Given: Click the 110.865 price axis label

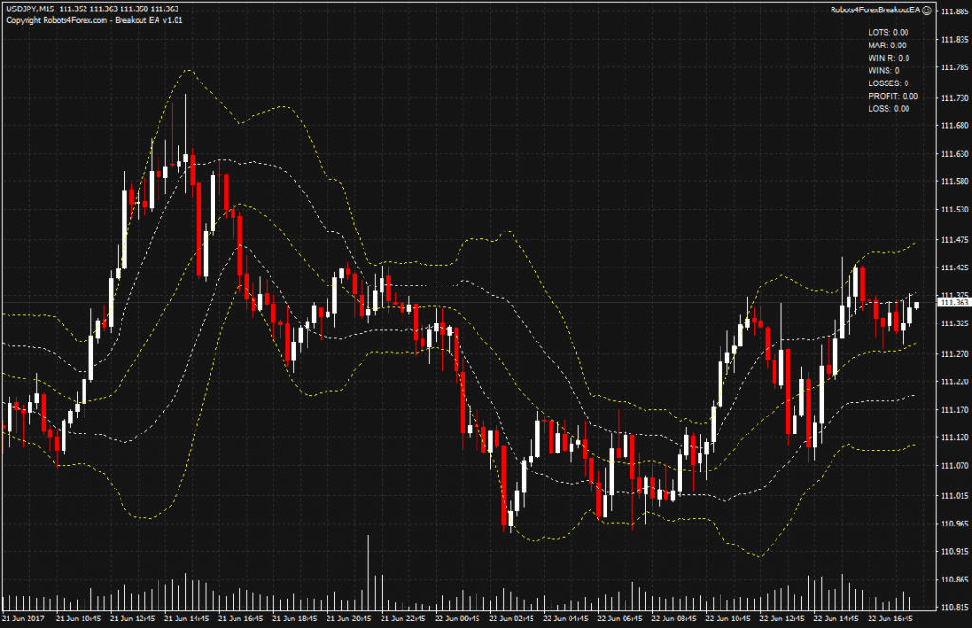Looking at the screenshot, I should tap(955, 580).
